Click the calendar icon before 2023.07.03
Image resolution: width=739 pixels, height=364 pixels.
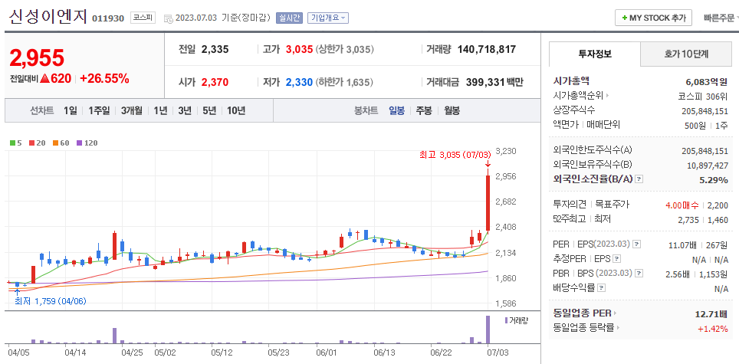coord(168,18)
